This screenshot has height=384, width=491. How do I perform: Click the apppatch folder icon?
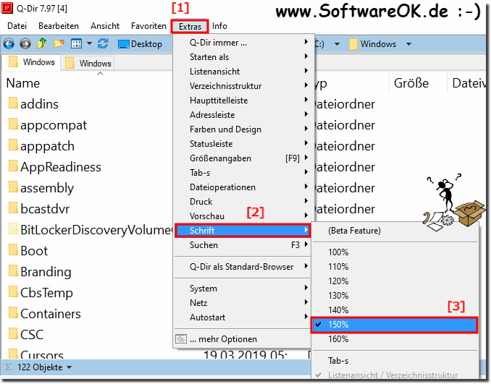(13, 145)
